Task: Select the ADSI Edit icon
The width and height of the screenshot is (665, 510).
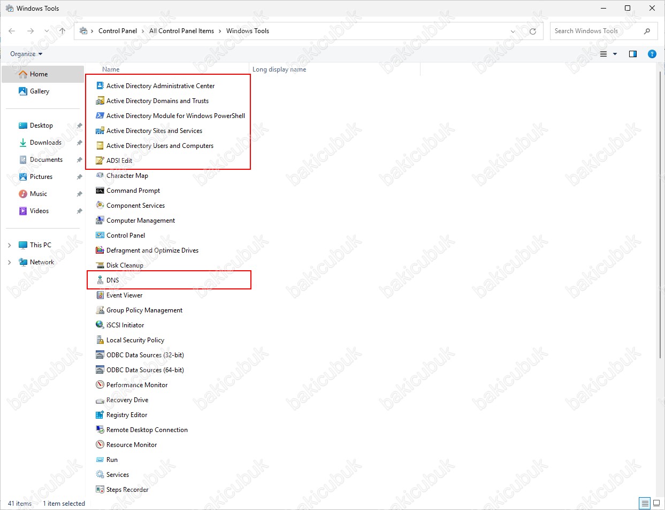Action: click(100, 160)
